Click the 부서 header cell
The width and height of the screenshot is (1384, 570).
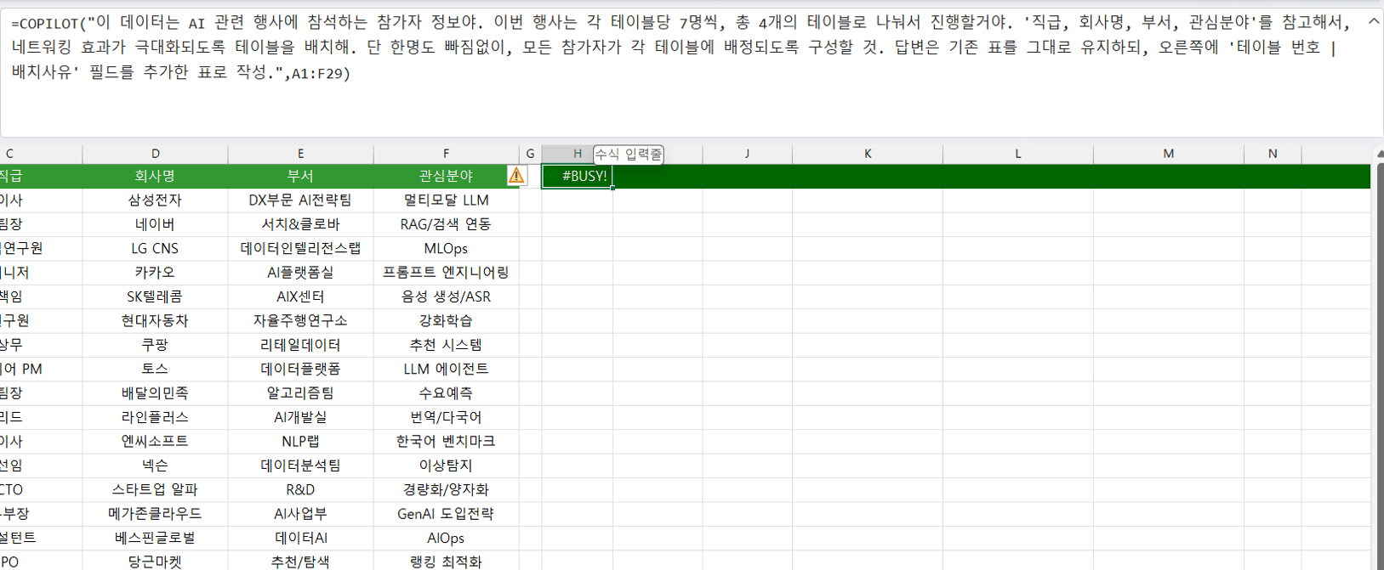[300, 177]
